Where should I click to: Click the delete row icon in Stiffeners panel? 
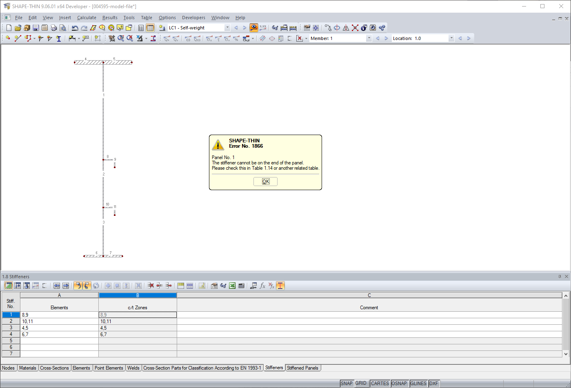[x=151, y=286]
